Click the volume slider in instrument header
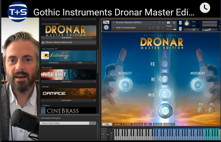Image resolution: width=221 pixels, height=142 pixels. tap(209, 30)
